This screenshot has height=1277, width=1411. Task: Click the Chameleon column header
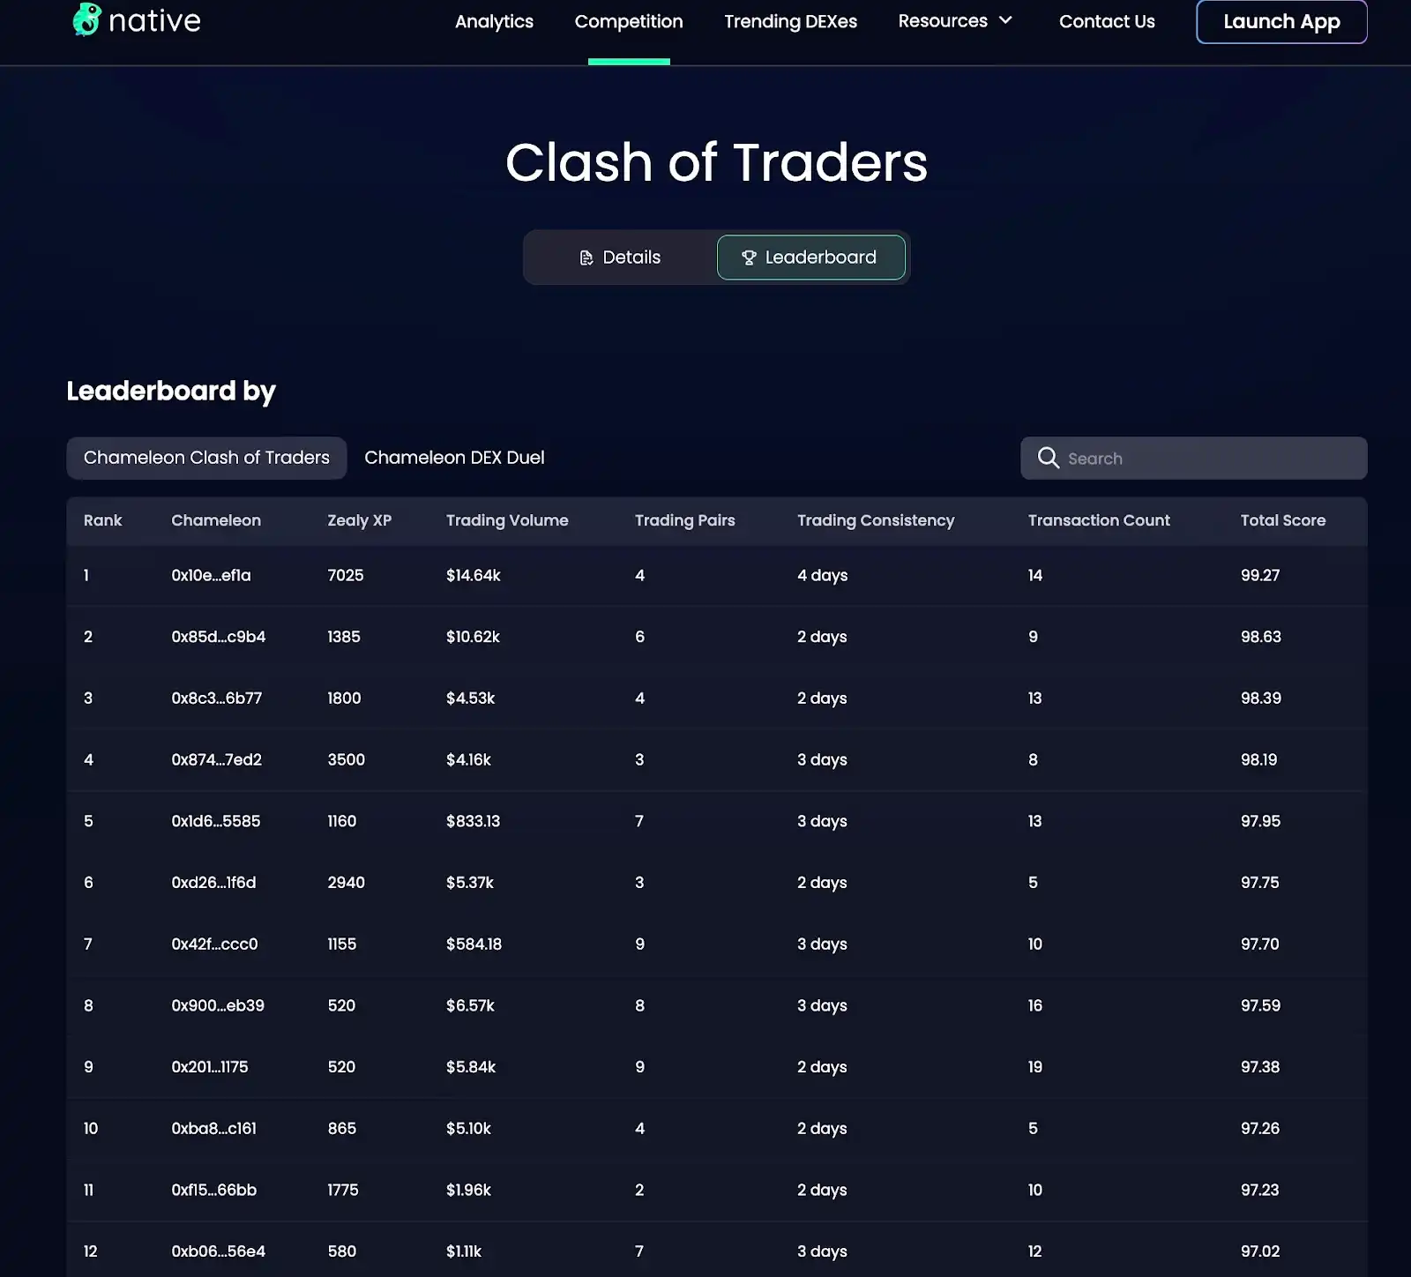[x=216, y=520]
